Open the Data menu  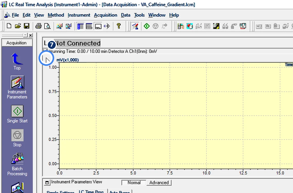pos(126,15)
